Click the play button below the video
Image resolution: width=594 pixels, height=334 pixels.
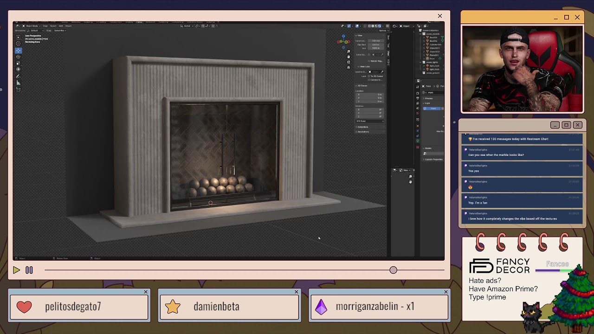16,270
